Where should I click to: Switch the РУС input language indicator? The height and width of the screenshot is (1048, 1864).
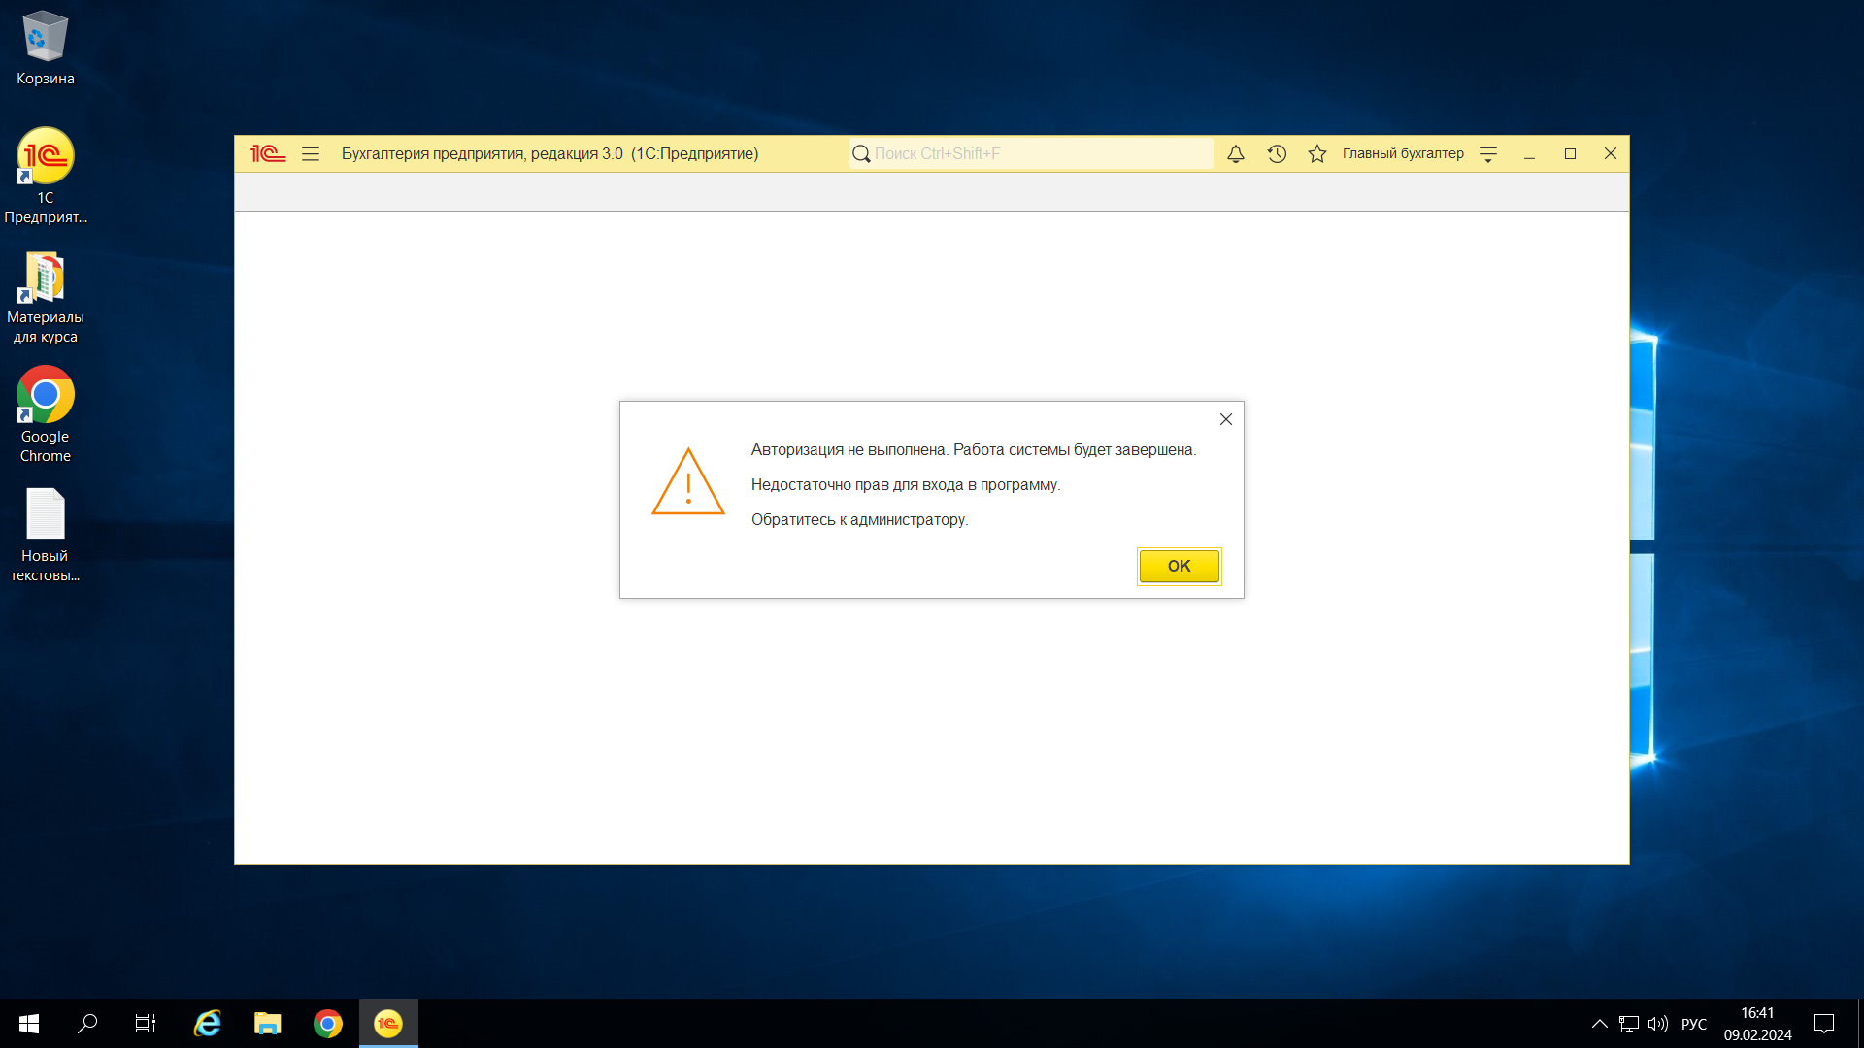coord(1694,1024)
